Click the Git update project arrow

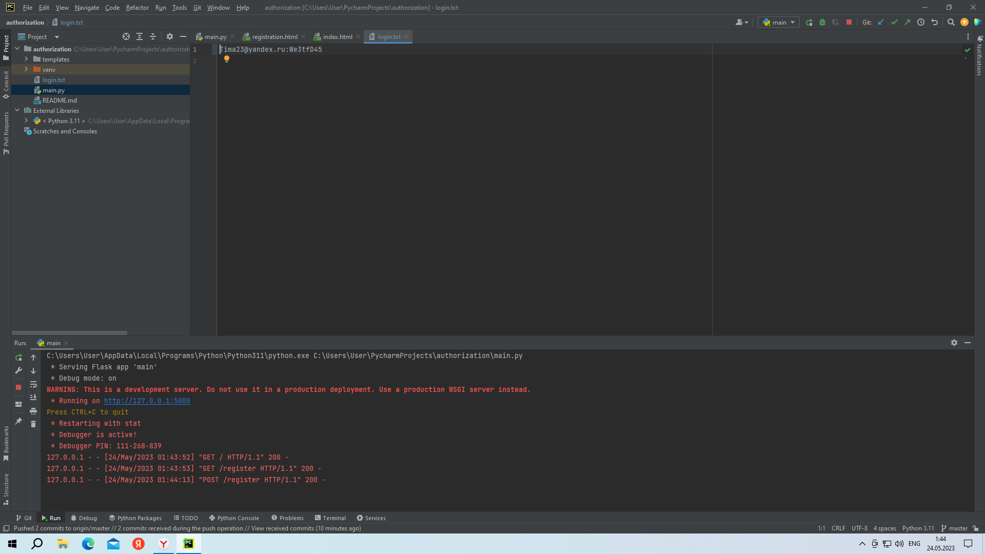click(881, 23)
